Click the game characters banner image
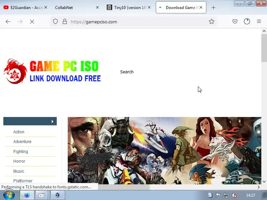Screen dimensions: 267x200 (165, 151)
